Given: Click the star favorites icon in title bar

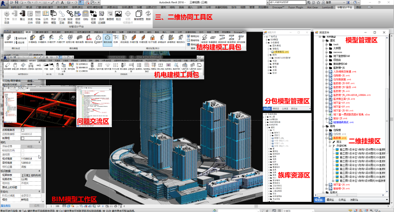Looking at the screenshot, I should pyautogui.click(x=318, y=3).
